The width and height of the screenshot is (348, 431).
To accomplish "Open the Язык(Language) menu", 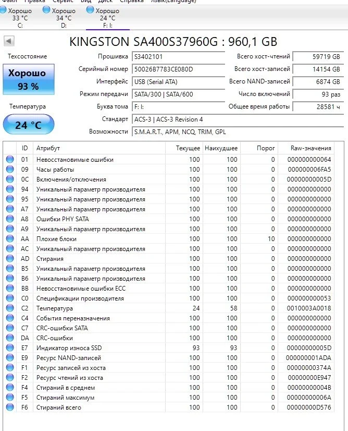I will coord(173,1).
